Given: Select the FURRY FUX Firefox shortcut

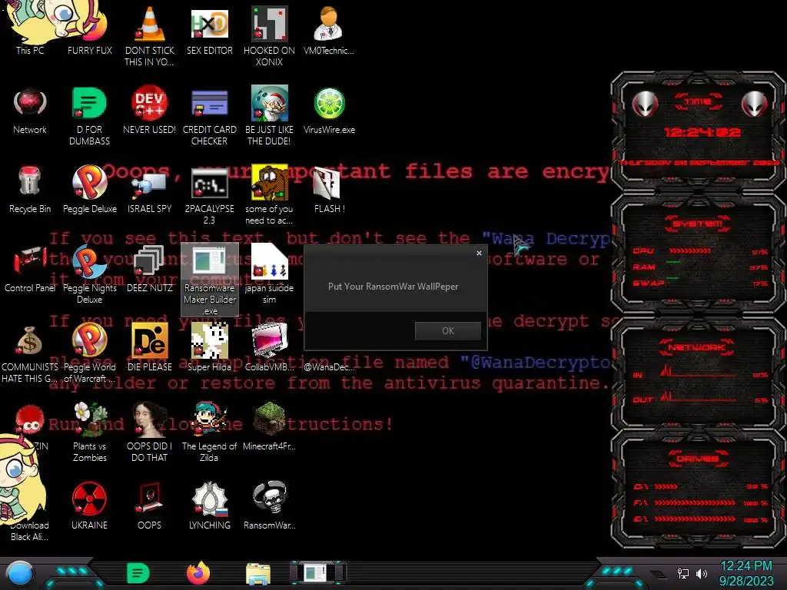Looking at the screenshot, I should pyautogui.click(x=89, y=29).
